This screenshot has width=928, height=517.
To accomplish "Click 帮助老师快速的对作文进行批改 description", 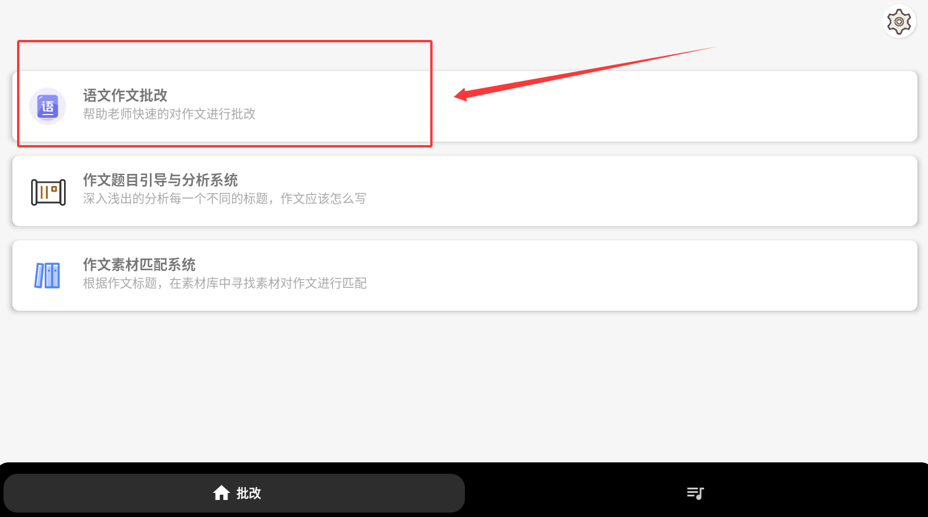I will pyautogui.click(x=169, y=114).
